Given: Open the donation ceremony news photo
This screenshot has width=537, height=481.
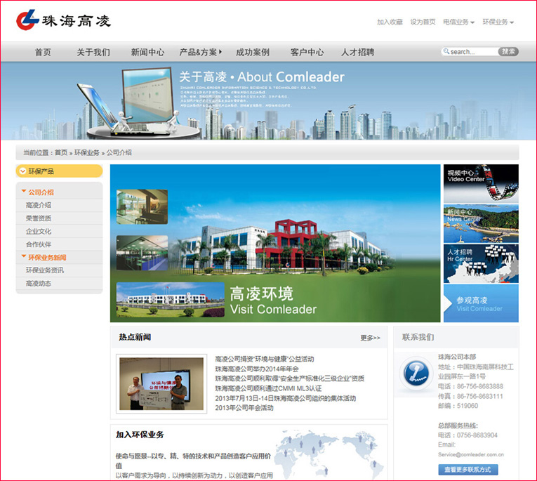Looking at the screenshot, I should (x=161, y=383).
